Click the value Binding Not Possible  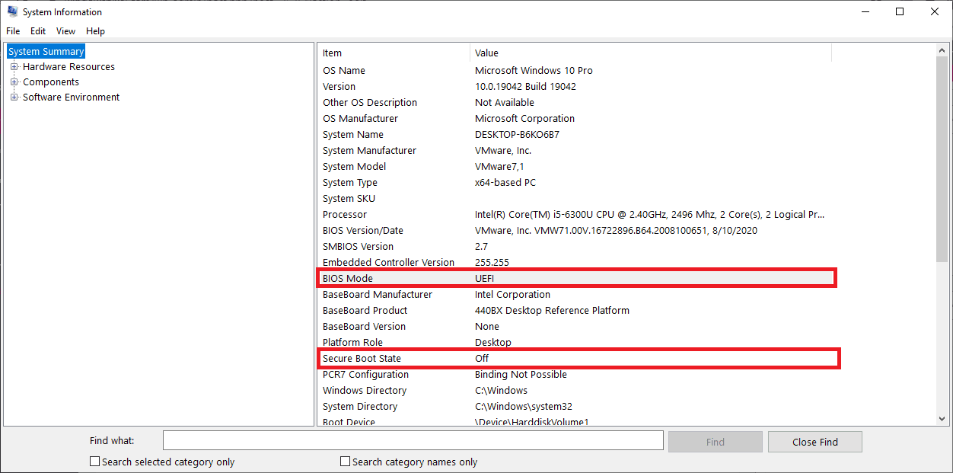521,375
